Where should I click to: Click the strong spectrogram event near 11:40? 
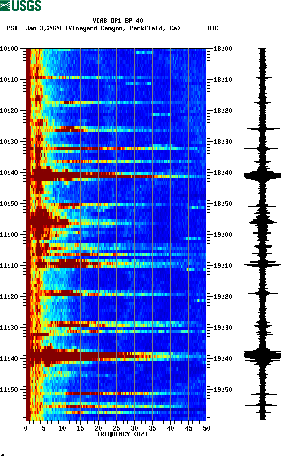(x=116, y=356)
